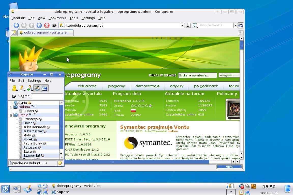Screen dimensions: 293x195
Task: Open the 'programy' link on the site navigation
Action: [116, 86]
